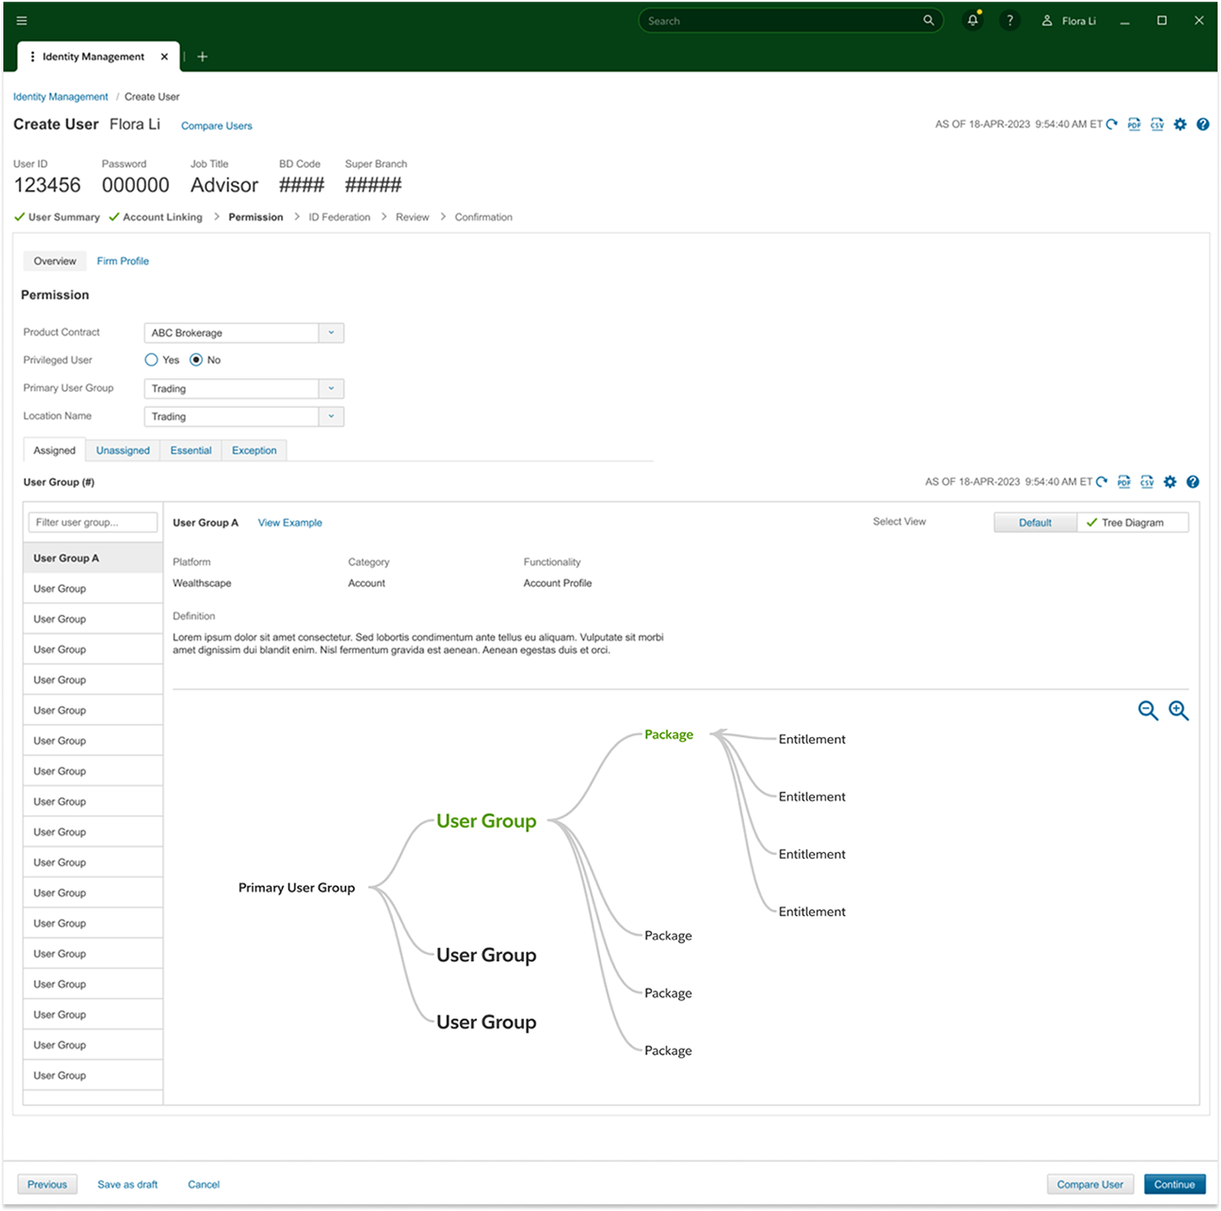Go to Confirmation step
The height and width of the screenshot is (1211, 1221).
point(484,217)
